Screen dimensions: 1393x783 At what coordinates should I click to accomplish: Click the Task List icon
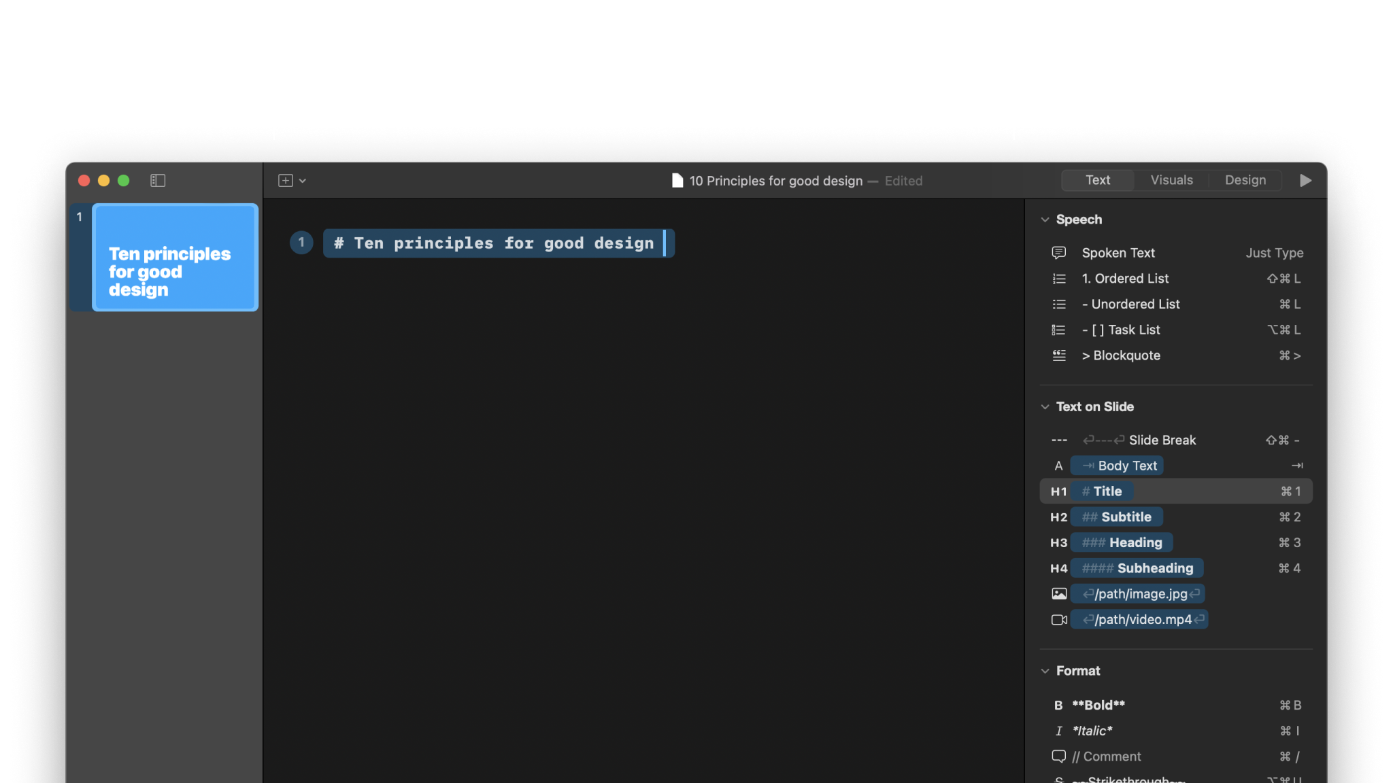point(1059,330)
